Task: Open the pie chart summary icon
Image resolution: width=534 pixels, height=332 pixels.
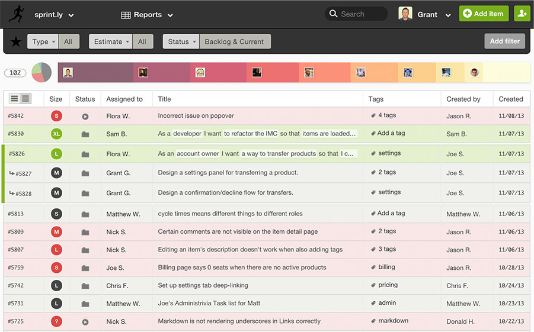Action: pyautogui.click(x=41, y=73)
